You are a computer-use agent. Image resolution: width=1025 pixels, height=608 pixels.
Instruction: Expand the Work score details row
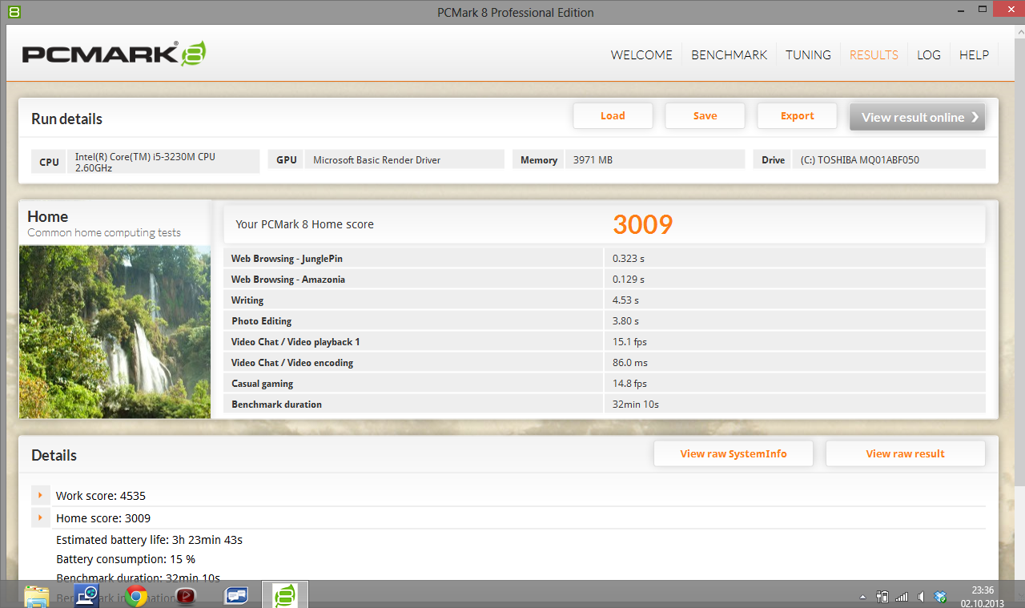tap(40, 495)
